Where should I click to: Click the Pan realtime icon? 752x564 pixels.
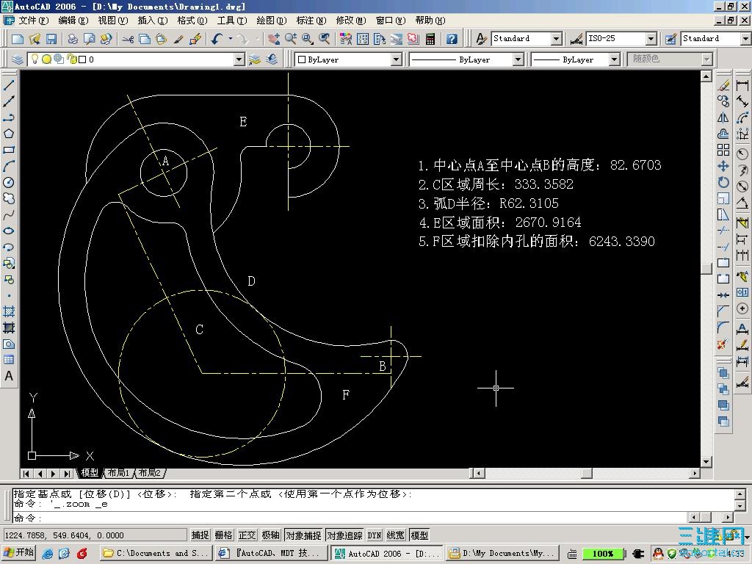pyautogui.click(x=274, y=39)
